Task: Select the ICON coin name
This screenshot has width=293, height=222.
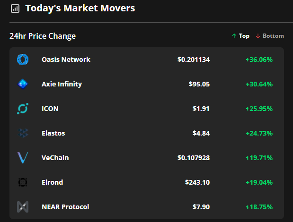Action: 50,109
